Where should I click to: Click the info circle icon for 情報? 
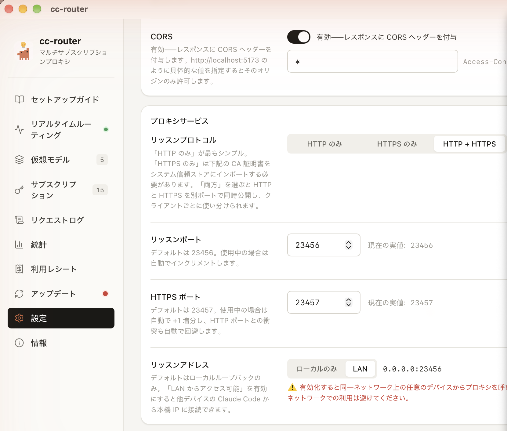coord(19,343)
